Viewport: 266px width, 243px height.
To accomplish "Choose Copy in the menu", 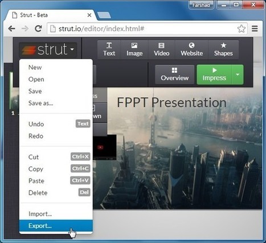I will [x=56, y=169].
